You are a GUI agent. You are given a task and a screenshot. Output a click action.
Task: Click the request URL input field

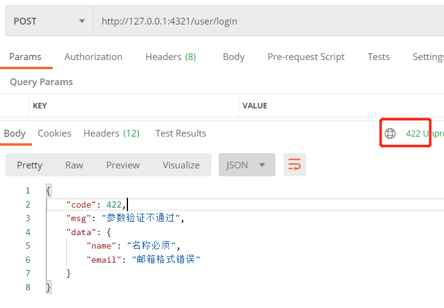point(268,21)
